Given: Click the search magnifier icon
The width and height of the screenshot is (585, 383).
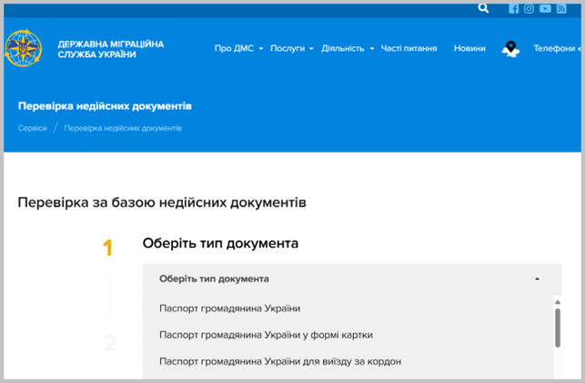Looking at the screenshot, I should (483, 8).
